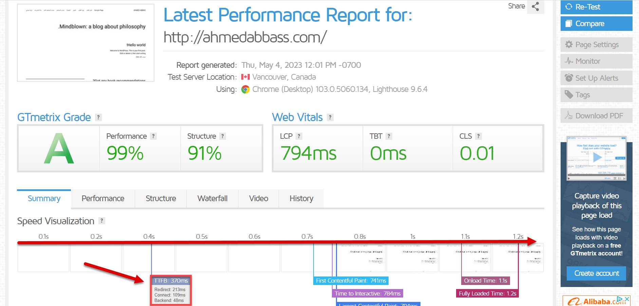Click the Canada flag icon
Image resolution: width=639 pixels, height=306 pixels.
[x=245, y=77]
